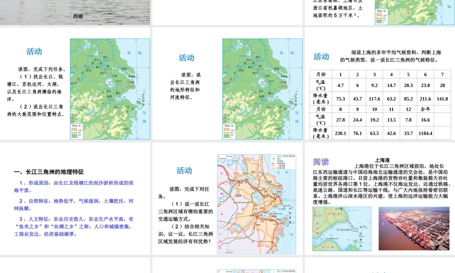The image size is (455, 273).
Task: Click the text 阅读上海的多年平均气候资料
Action: pyautogui.click(x=384, y=52)
